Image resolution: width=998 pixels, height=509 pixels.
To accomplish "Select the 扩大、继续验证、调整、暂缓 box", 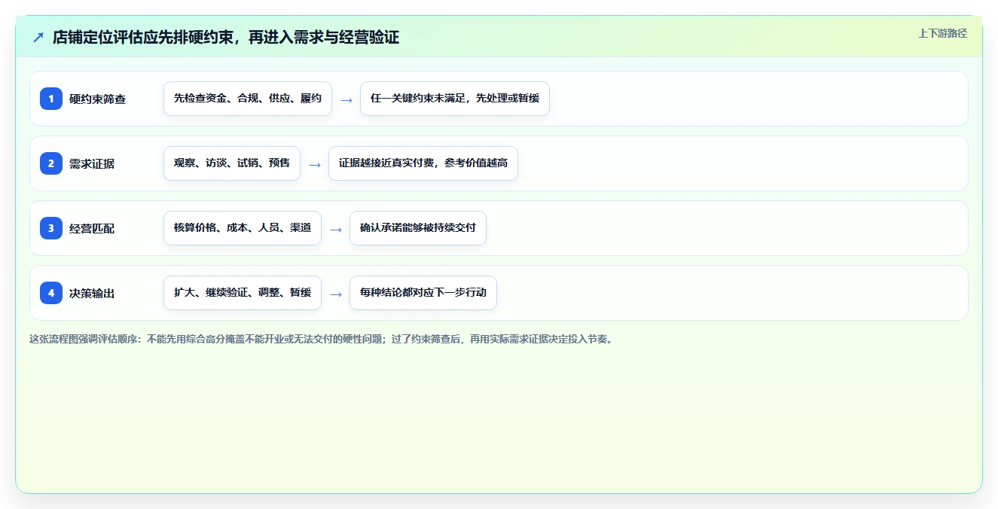I will pos(243,293).
